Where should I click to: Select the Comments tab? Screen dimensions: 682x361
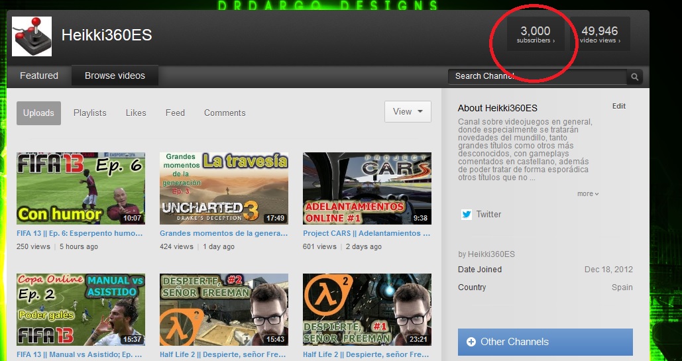[x=225, y=113]
